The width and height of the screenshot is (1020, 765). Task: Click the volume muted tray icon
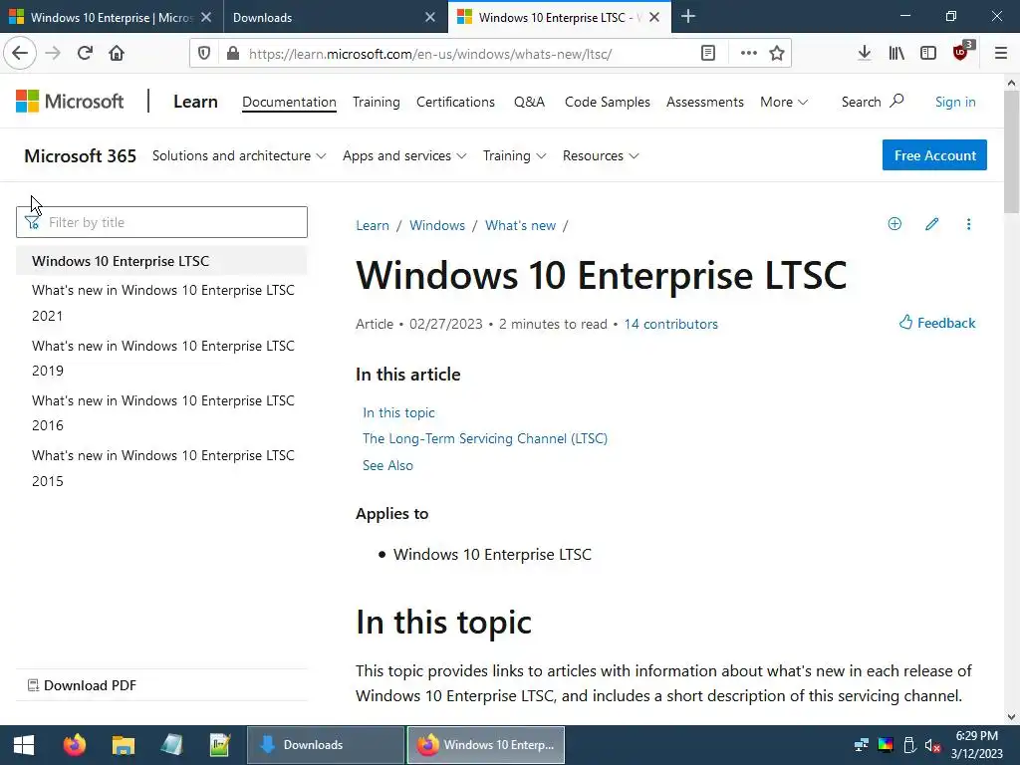pos(932,745)
